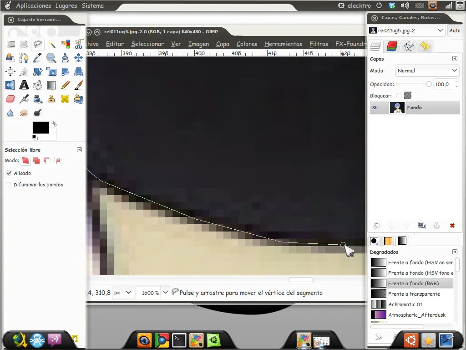This screenshot has width=466, height=350.
Task: Select the Ellipse Select tool
Action: point(24,44)
